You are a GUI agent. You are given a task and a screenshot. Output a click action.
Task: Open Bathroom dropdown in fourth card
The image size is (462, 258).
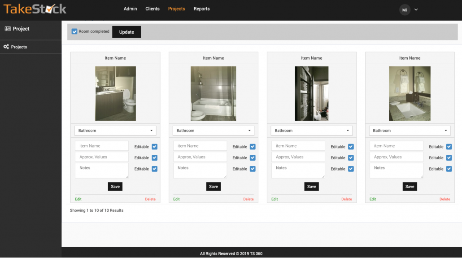[410, 131]
